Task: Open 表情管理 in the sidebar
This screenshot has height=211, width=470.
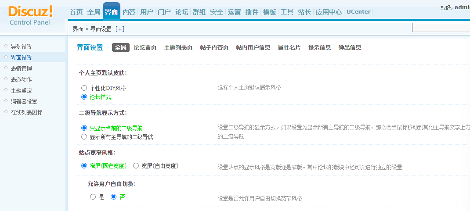Action: (x=21, y=68)
